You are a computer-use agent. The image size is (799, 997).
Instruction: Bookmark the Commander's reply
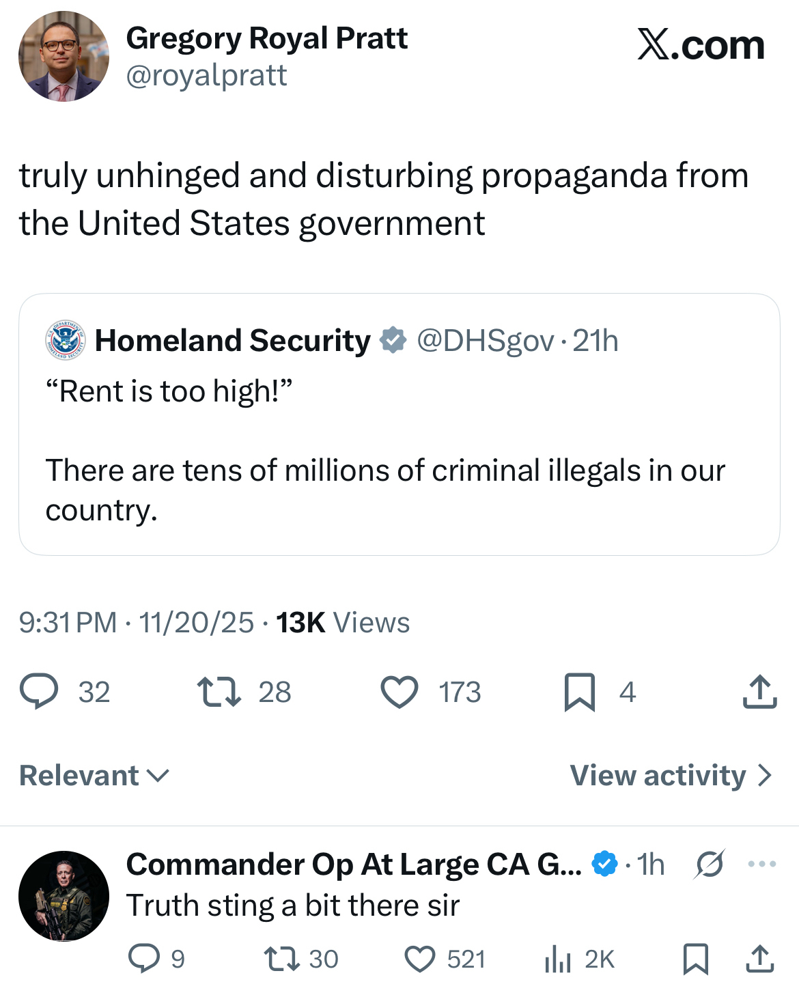(x=695, y=959)
